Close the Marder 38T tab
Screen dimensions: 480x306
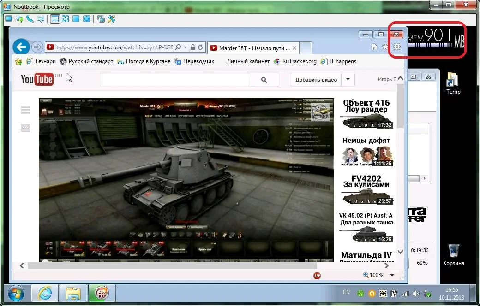point(294,48)
